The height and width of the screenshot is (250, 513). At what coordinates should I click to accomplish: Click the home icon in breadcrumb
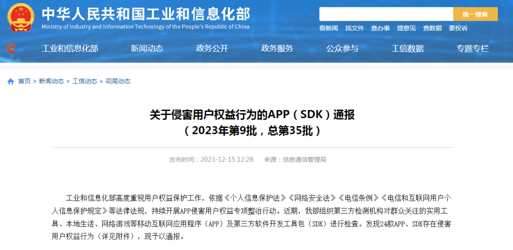tap(11, 82)
